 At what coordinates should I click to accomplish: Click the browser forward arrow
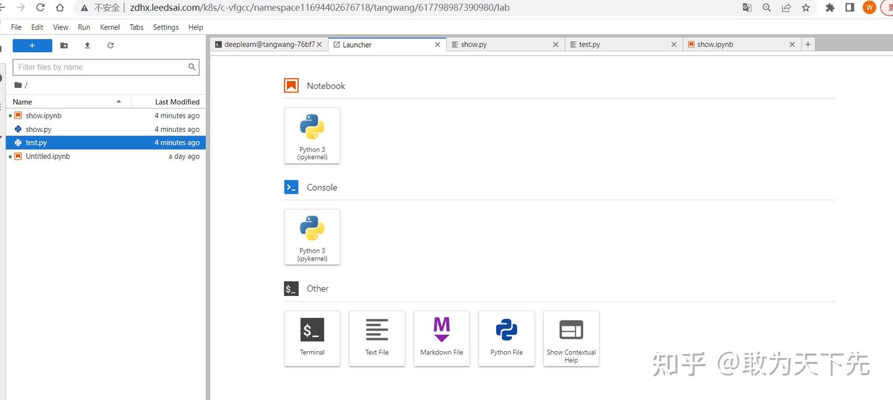click(20, 7)
